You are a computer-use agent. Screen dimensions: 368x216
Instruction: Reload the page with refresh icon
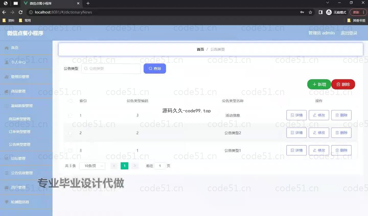tap(21, 12)
